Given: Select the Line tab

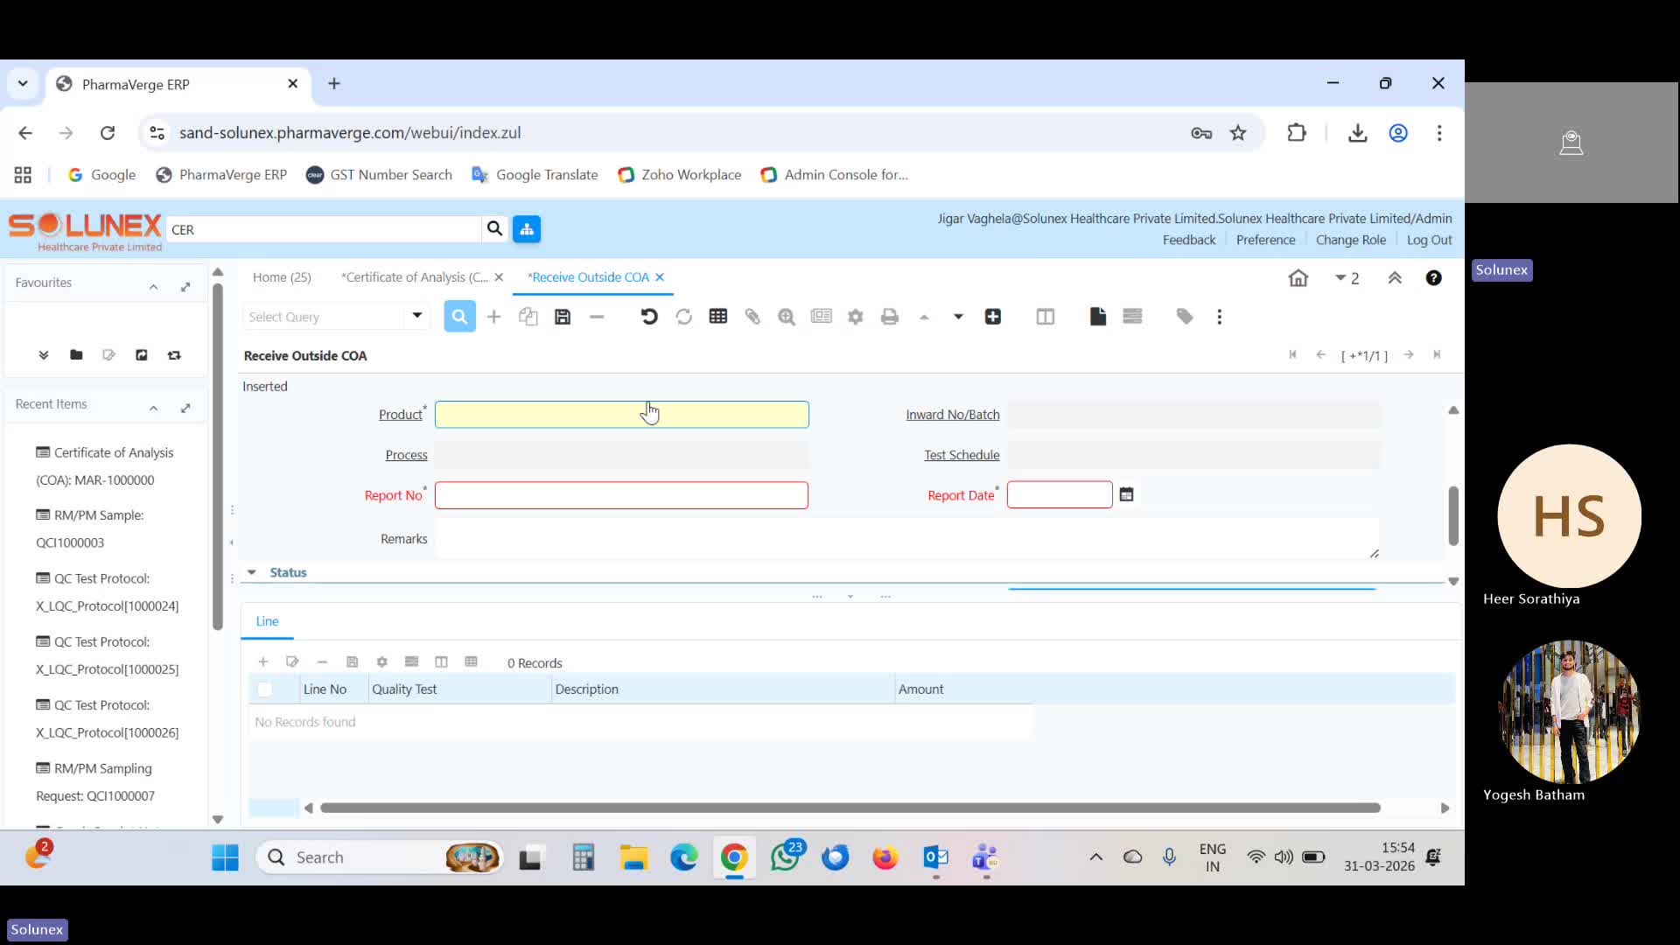Looking at the screenshot, I should 267,621.
